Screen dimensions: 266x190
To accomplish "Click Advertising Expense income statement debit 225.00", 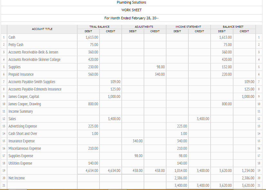I will coord(177,126).
